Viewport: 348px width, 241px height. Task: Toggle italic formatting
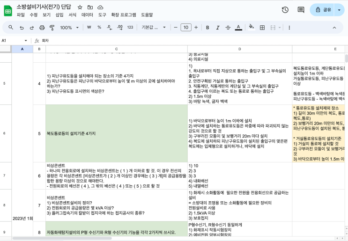[x=218, y=28]
